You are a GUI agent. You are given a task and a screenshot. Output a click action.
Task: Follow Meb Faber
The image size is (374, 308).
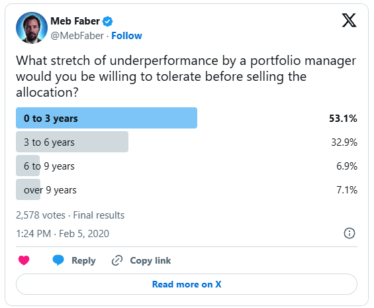[126, 36]
